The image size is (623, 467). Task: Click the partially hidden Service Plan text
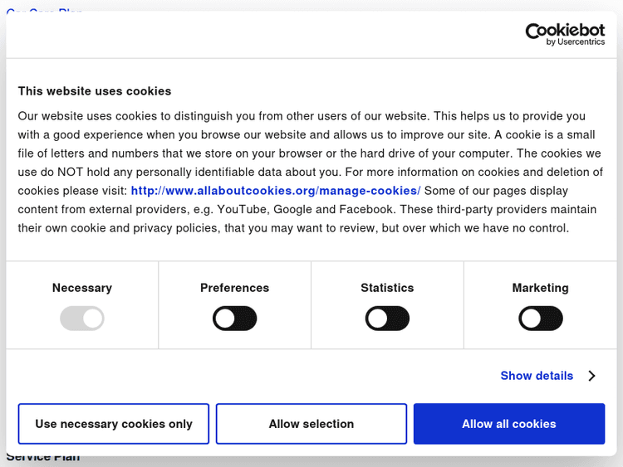pos(43,459)
